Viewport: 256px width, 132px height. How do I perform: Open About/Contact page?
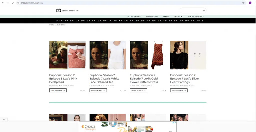(196, 17)
